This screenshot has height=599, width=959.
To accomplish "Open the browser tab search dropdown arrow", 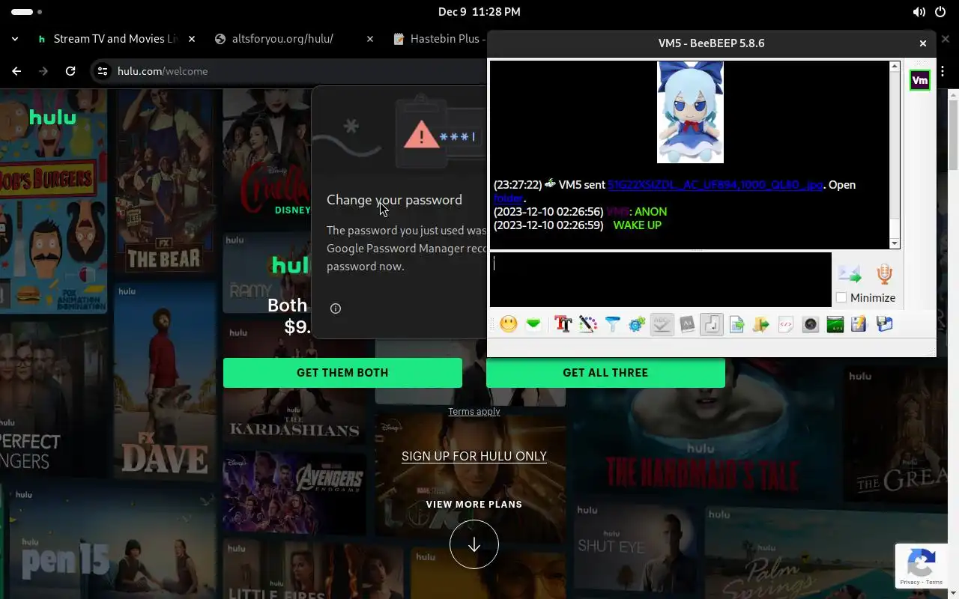I will [x=14, y=39].
